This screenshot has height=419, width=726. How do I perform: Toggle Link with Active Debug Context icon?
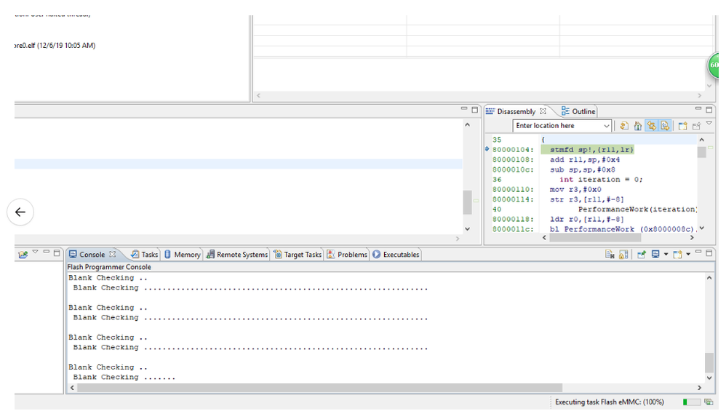tap(652, 126)
